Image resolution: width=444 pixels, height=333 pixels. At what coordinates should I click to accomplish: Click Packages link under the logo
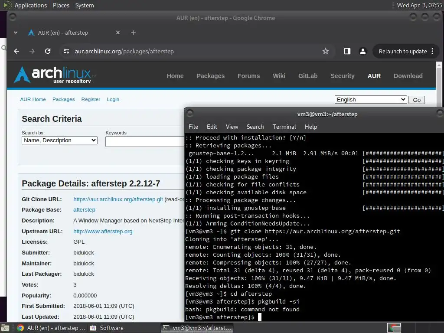(63, 99)
